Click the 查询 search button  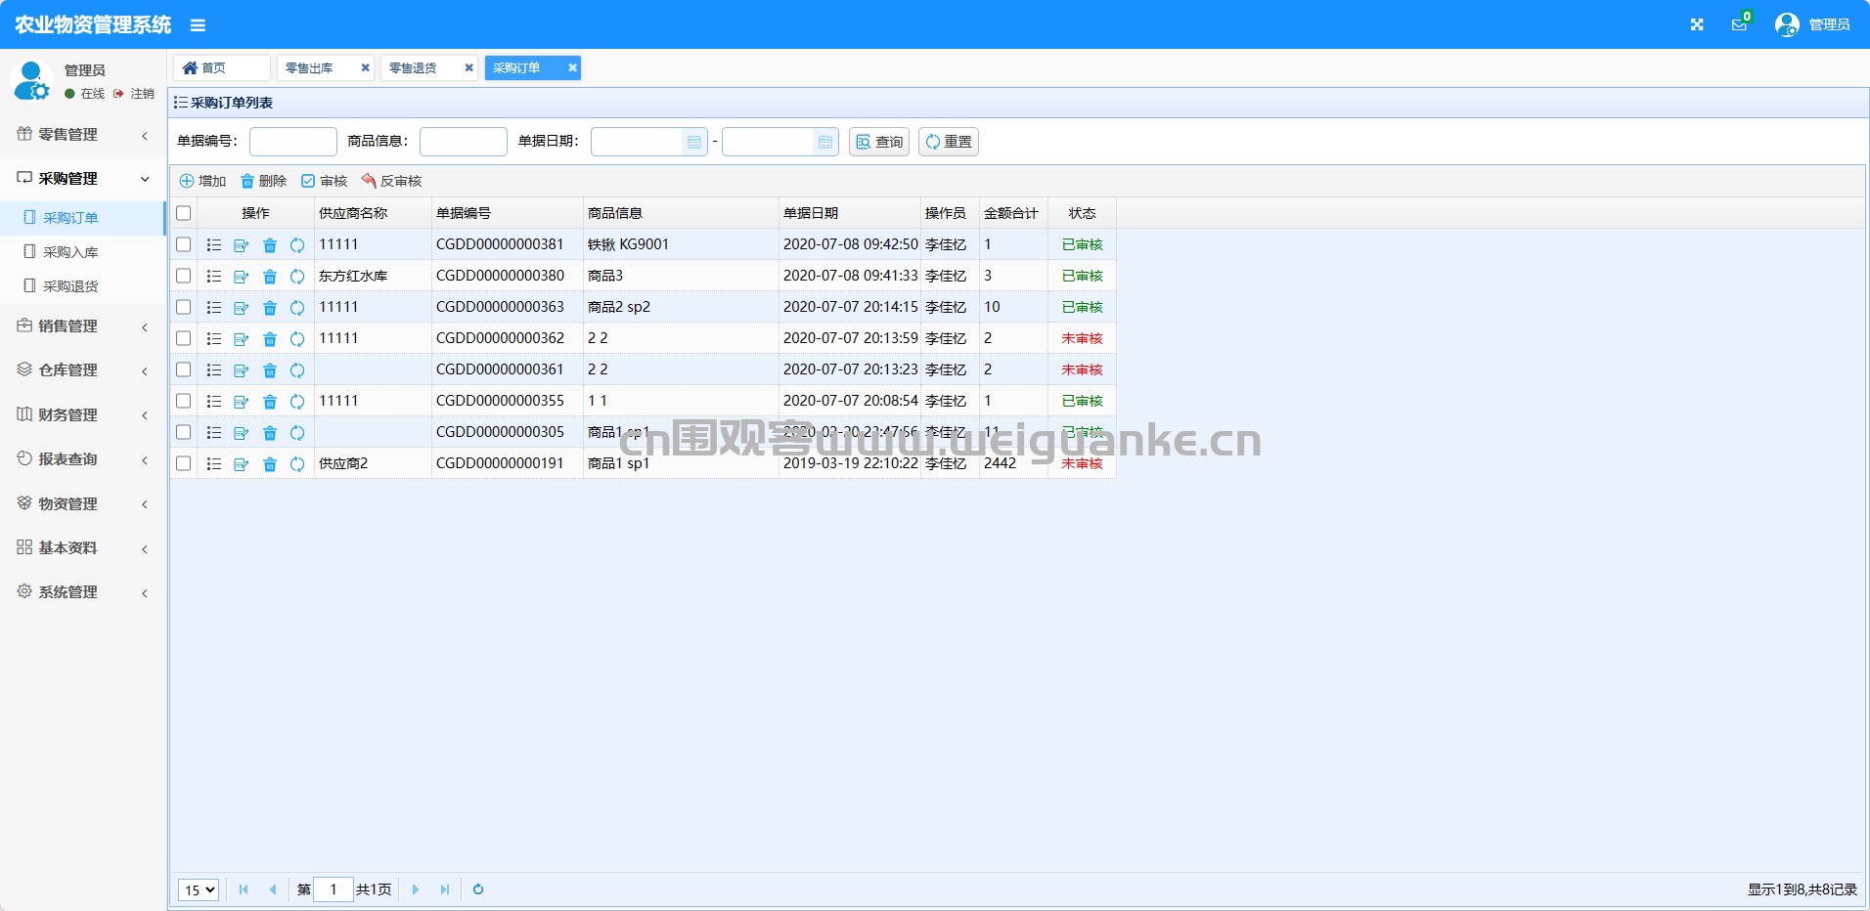pos(879,142)
